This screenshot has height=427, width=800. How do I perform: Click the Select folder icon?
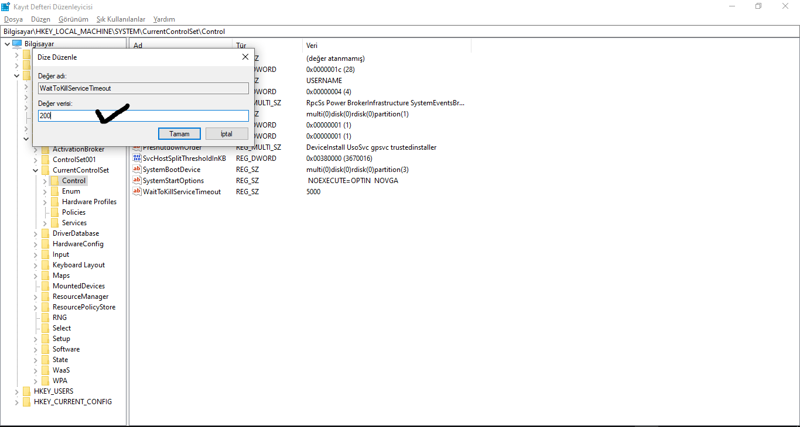point(46,328)
